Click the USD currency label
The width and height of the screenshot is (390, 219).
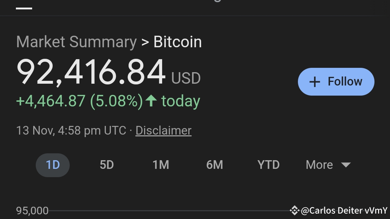pyautogui.click(x=186, y=78)
